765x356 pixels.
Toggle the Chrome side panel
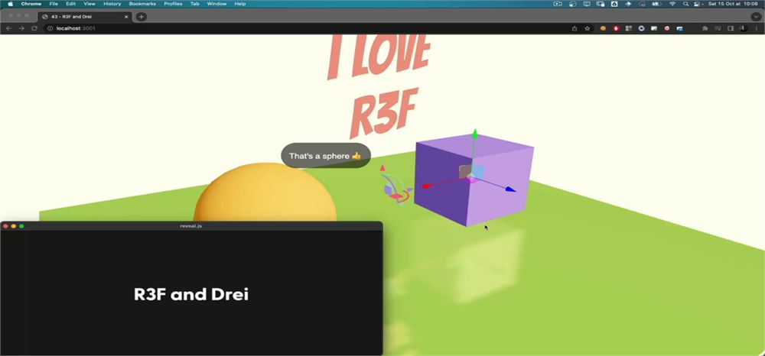click(x=731, y=28)
